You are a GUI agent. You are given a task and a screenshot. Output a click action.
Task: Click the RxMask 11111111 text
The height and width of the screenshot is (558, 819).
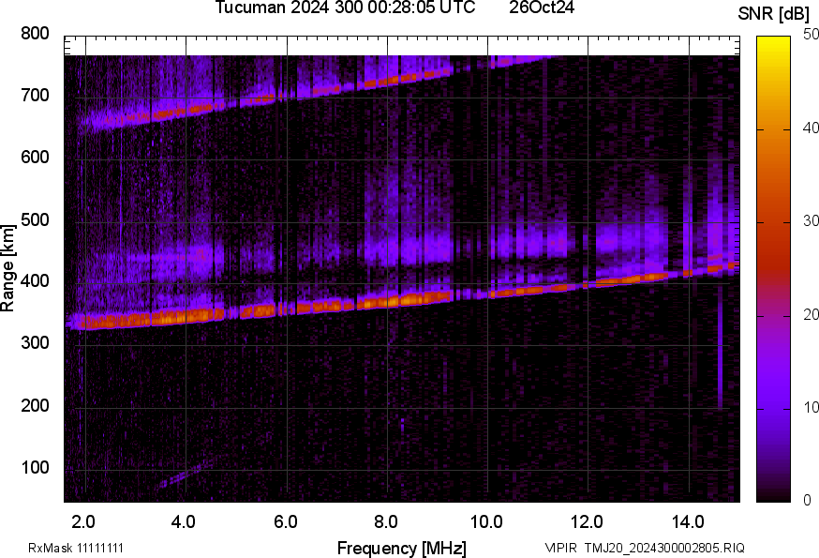(76, 548)
